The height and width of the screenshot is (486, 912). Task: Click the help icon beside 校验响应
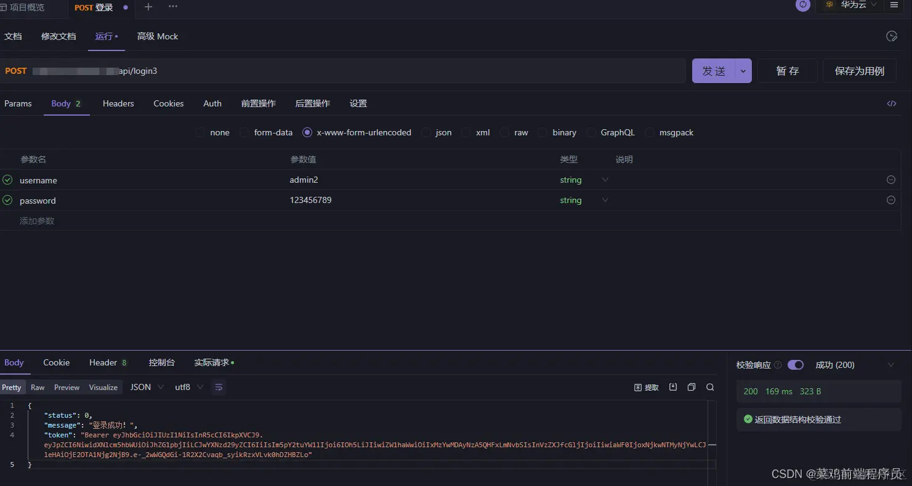coord(778,365)
